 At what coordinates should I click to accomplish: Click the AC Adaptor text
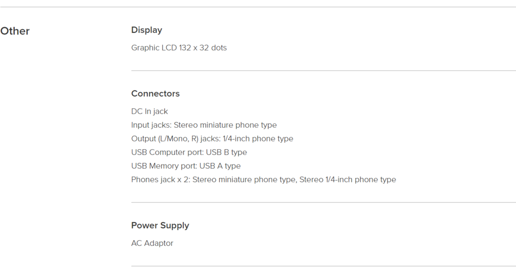pos(152,243)
